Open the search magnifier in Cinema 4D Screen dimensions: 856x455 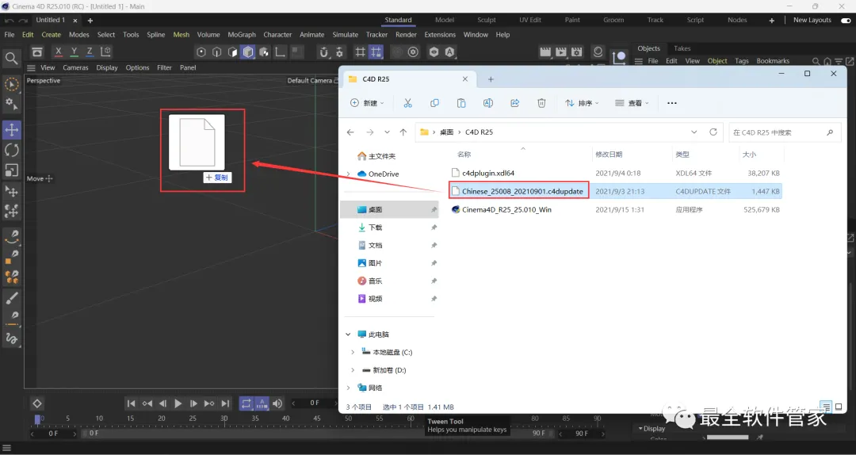point(11,58)
